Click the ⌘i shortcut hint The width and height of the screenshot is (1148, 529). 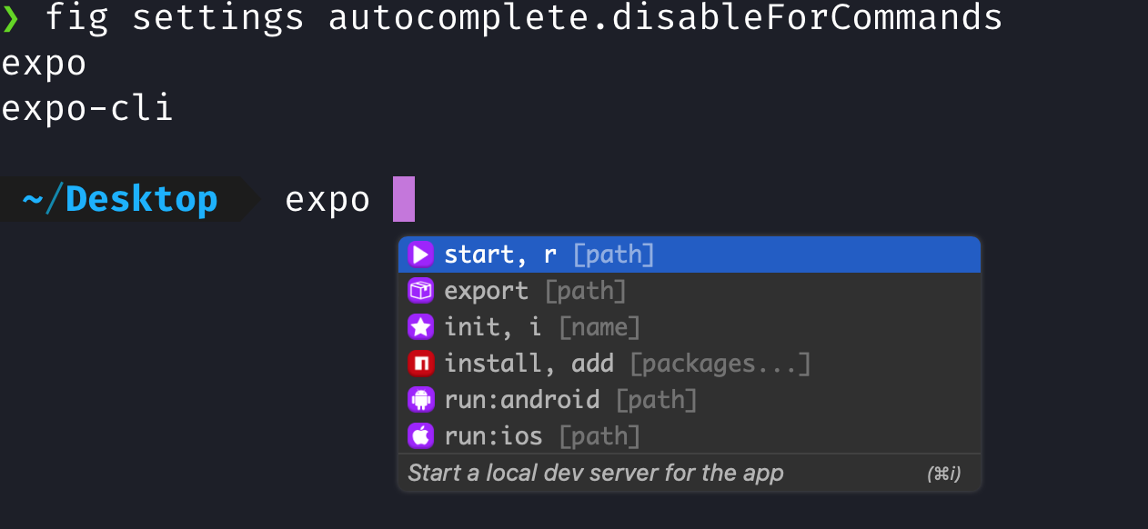946,473
